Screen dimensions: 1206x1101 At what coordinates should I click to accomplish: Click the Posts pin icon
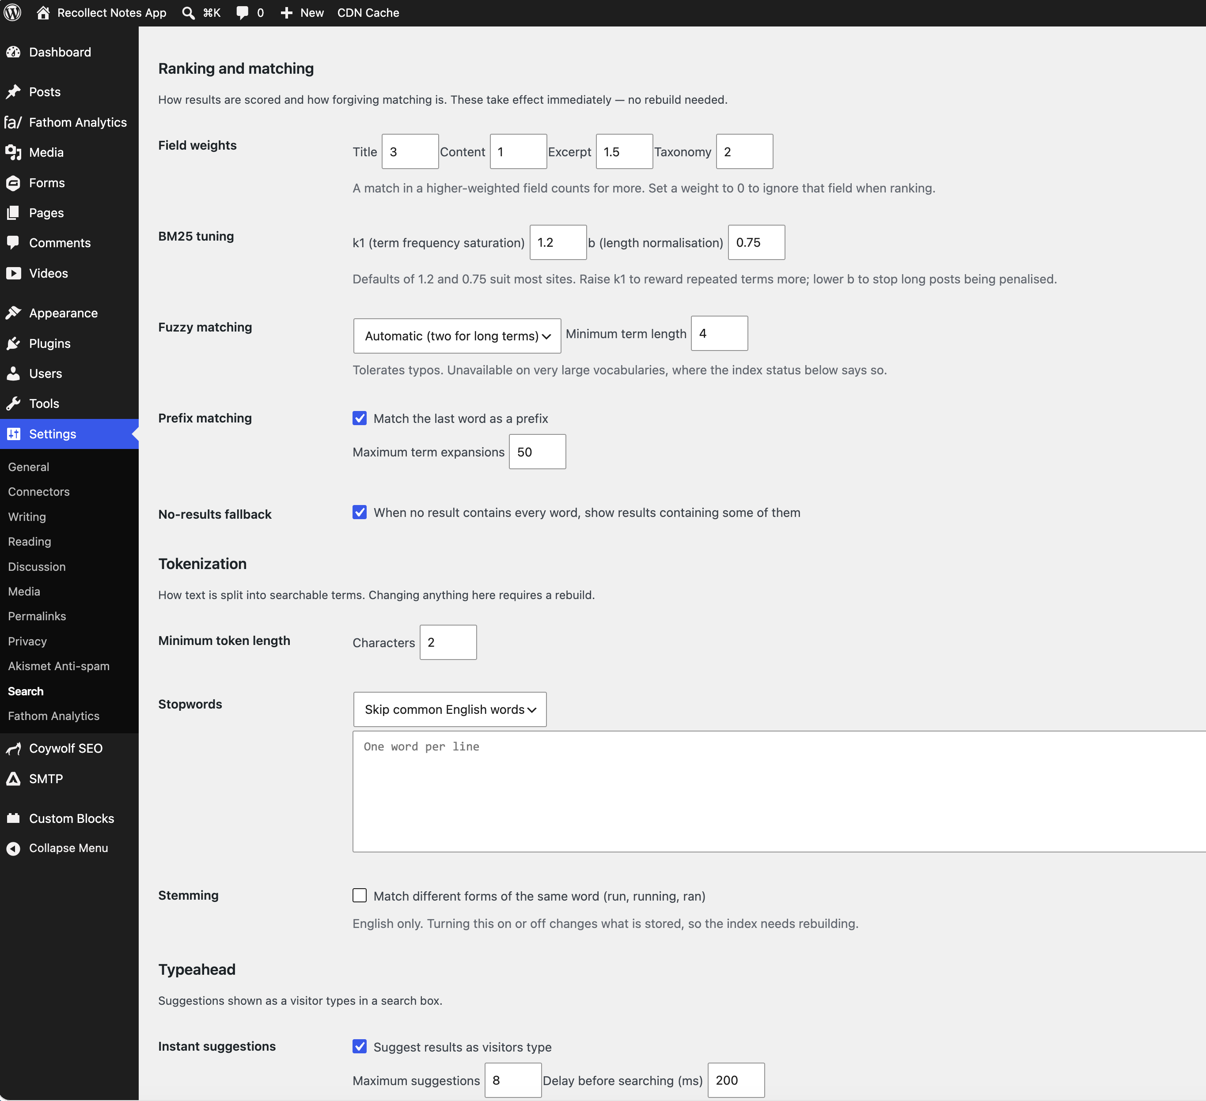click(13, 92)
